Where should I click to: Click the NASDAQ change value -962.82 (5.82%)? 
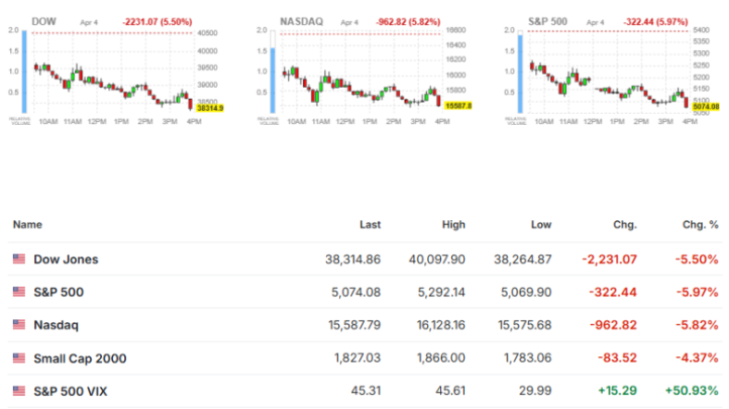coord(408,22)
